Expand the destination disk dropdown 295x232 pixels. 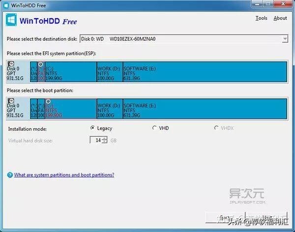(x=285, y=39)
